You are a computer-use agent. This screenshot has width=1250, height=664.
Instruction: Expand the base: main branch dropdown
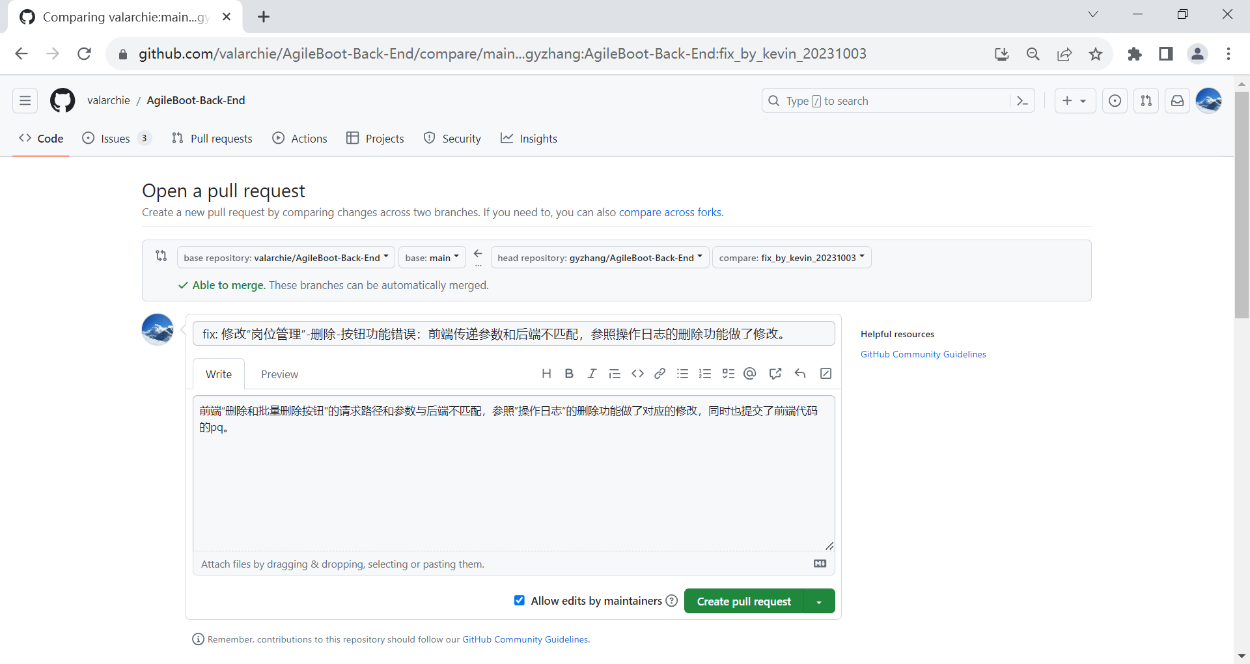coord(432,258)
